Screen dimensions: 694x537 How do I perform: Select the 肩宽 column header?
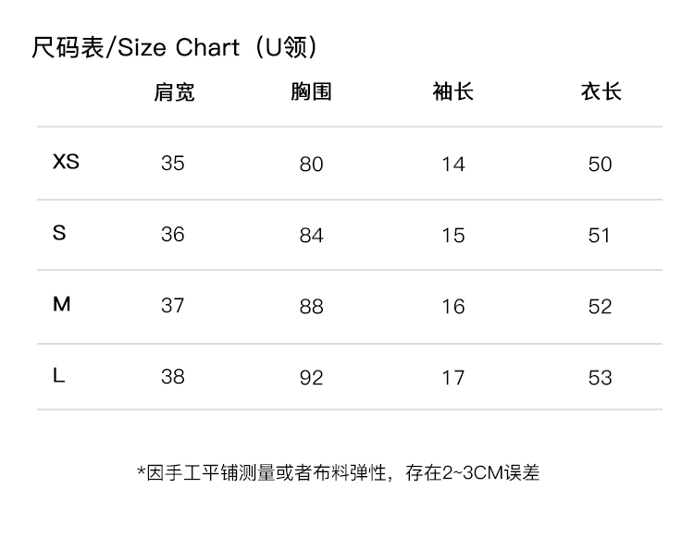pyautogui.click(x=174, y=92)
